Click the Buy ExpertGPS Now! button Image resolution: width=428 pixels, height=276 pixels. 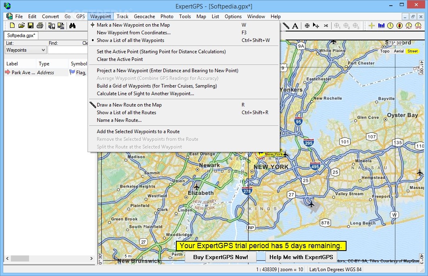pyautogui.click(x=221, y=257)
